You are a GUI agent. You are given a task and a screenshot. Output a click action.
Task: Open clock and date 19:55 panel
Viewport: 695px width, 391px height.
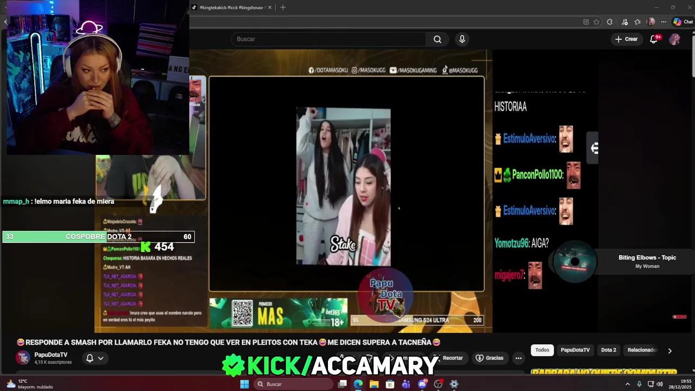[x=681, y=384]
